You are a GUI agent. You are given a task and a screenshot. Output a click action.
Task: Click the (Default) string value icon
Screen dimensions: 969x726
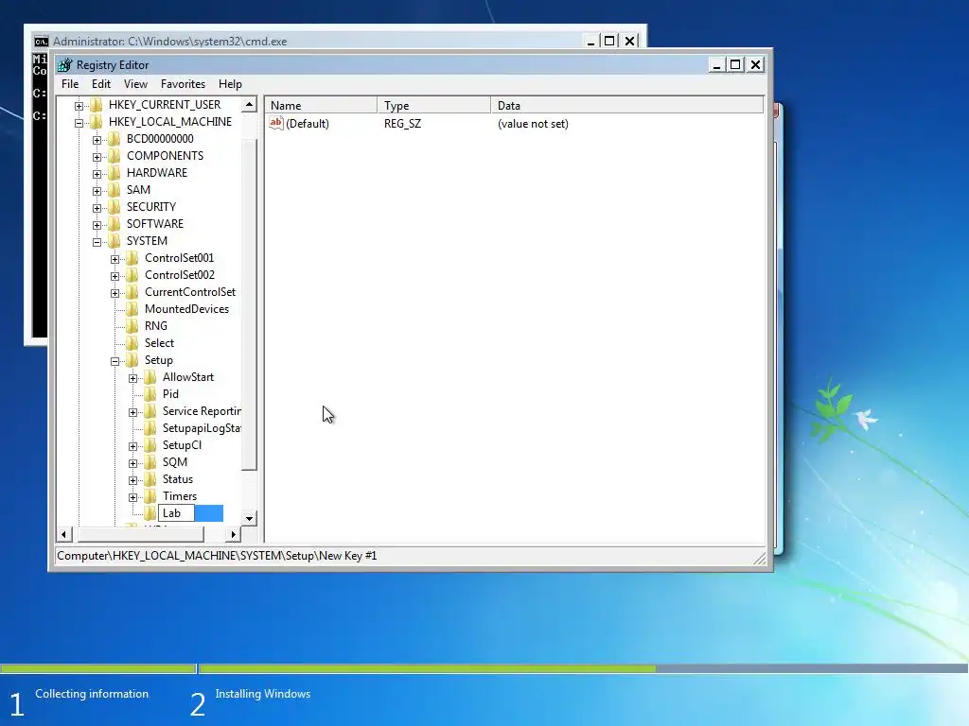tap(275, 123)
